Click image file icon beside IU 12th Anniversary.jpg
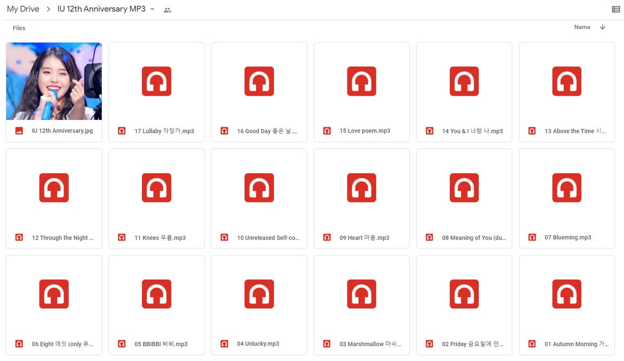The image size is (624, 361). [19, 131]
